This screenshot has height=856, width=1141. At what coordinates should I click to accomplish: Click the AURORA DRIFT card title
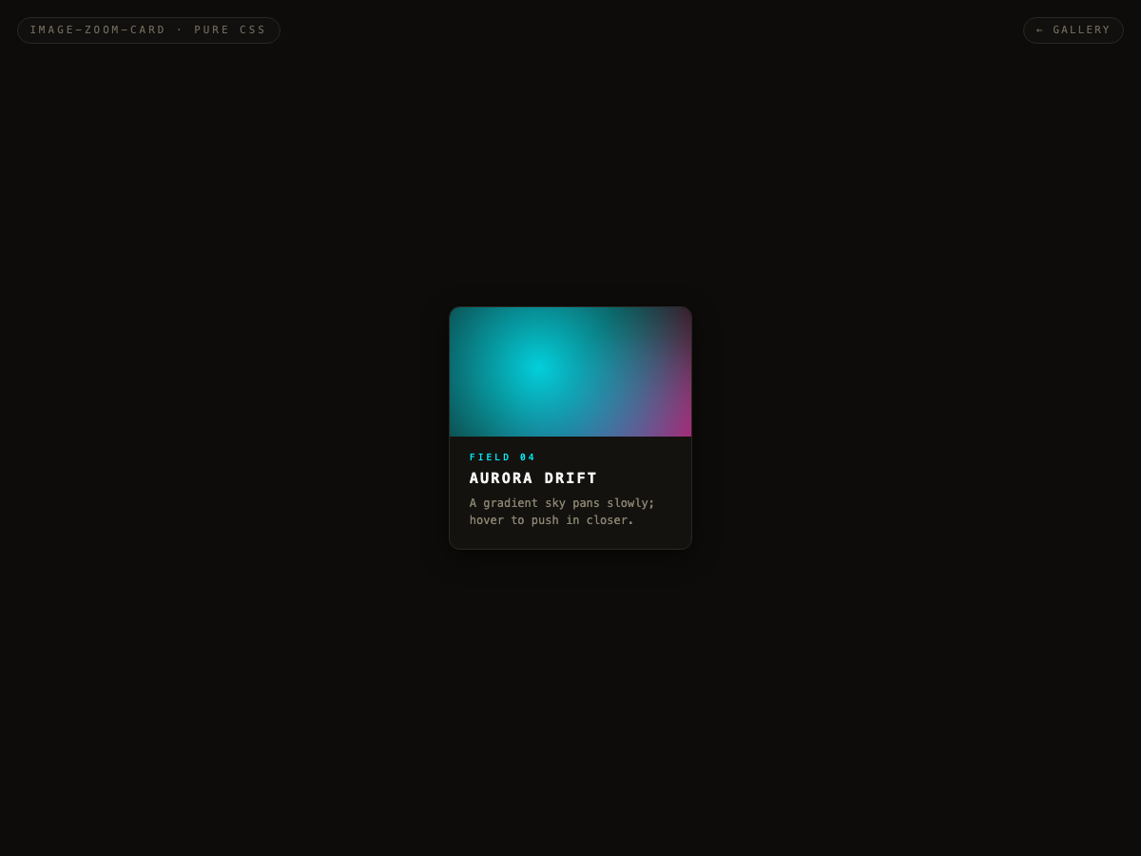click(x=533, y=478)
